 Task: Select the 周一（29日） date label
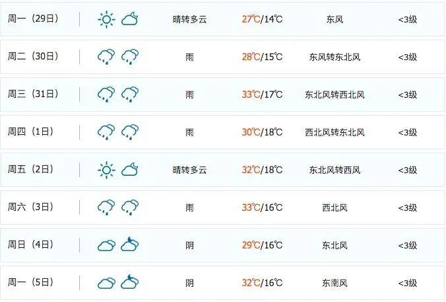33,19
